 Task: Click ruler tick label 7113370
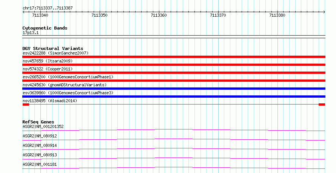(218, 15)
